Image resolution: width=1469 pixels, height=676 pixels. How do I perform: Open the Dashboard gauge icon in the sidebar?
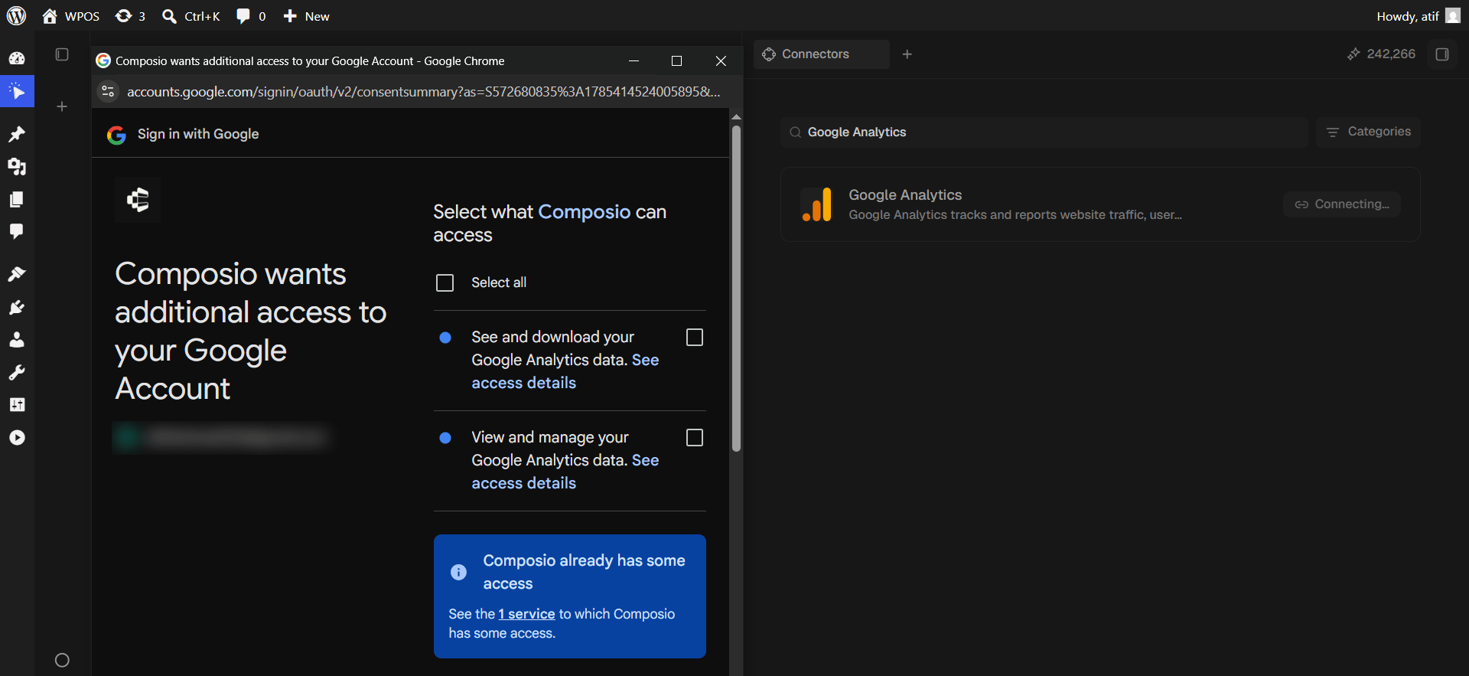[x=17, y=58]
